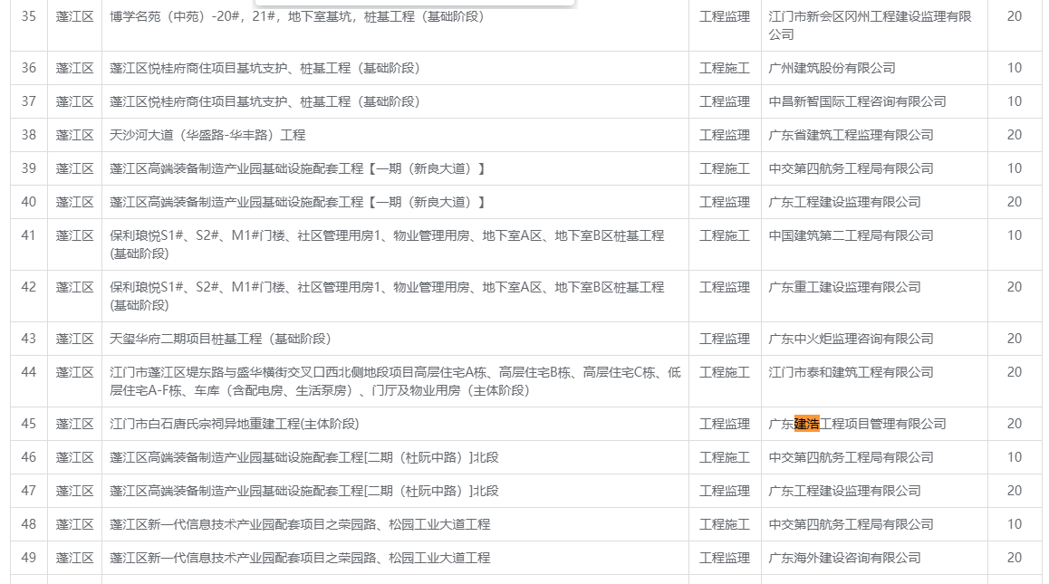Click company 广东海外建设咨询有限公司
1049x584 pixels.
click(x=844, y=558)
